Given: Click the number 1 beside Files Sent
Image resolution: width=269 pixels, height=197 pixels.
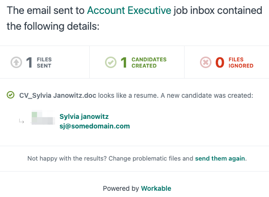Looking at the screenshot, I should tap(29, 62).
